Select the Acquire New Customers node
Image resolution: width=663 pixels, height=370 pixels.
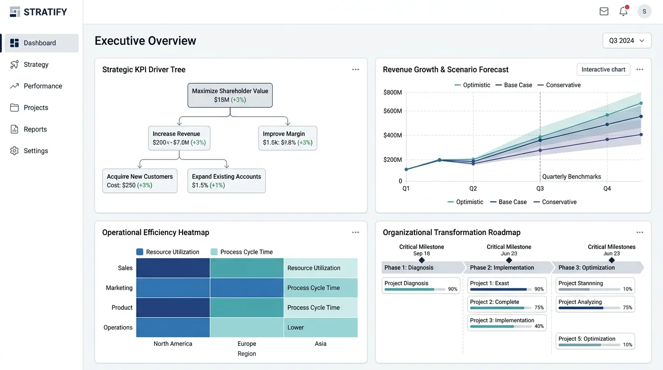tap(140, 181)
